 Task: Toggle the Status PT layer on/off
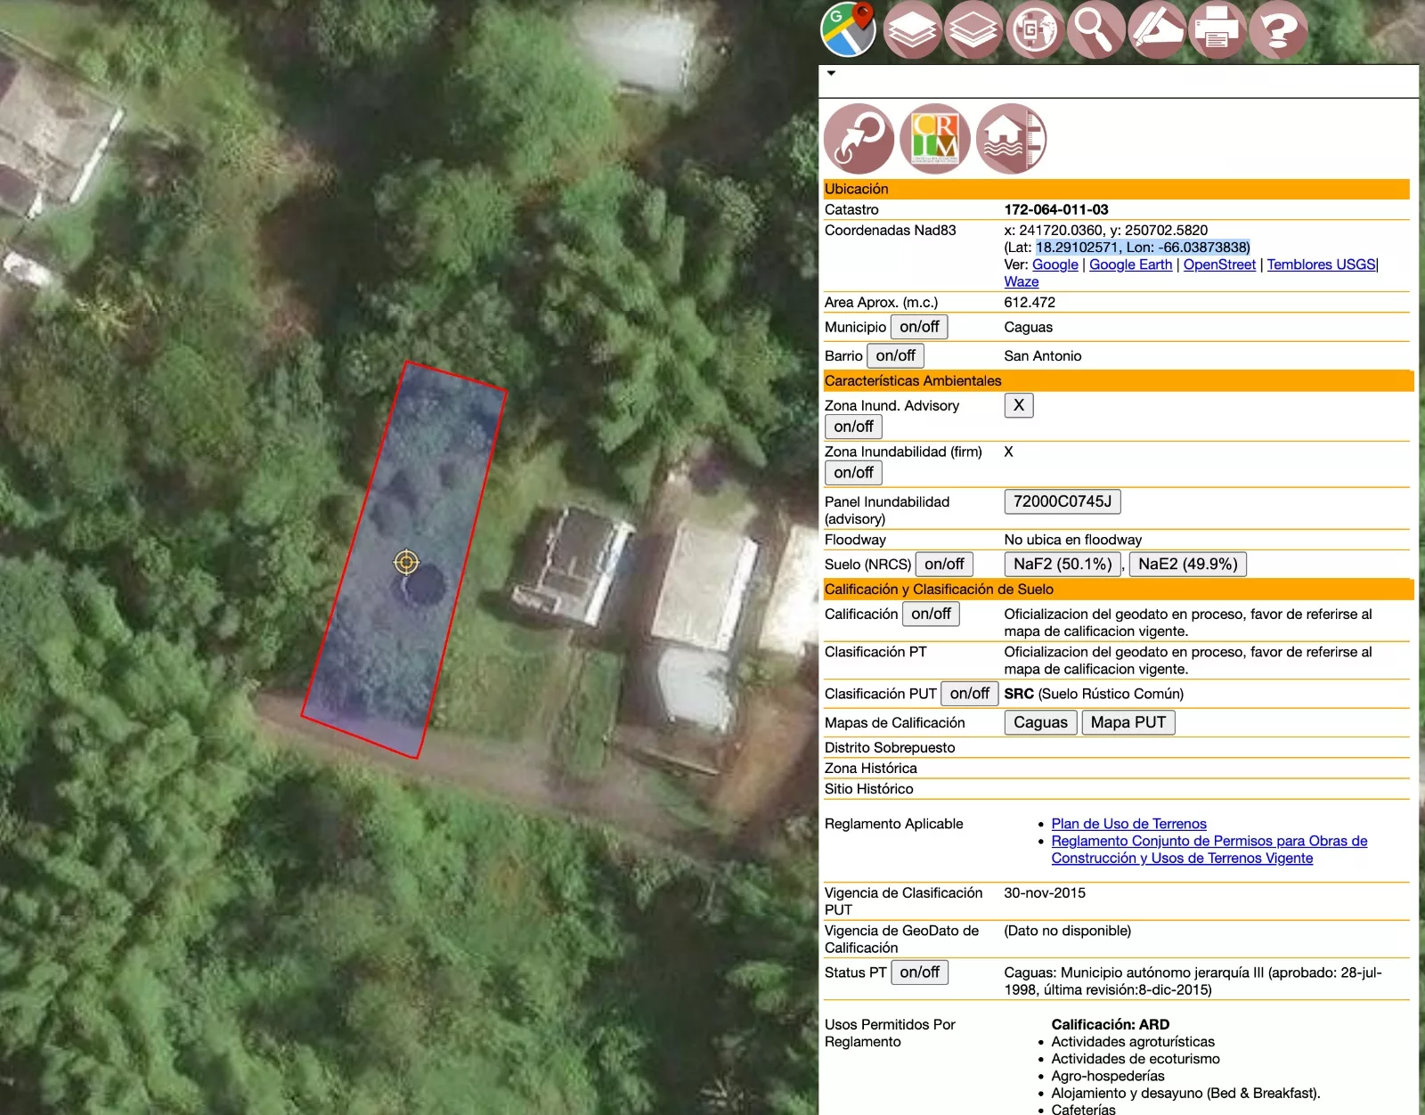pyautogui.click(x=919, y=973)
